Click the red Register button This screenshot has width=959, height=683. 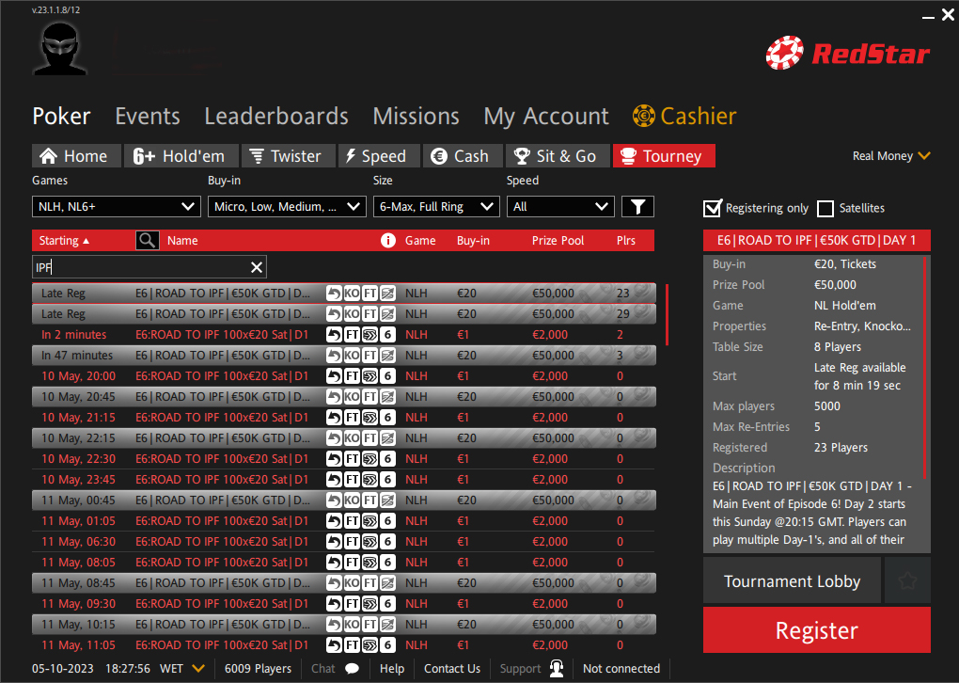[x=816, y=629]
